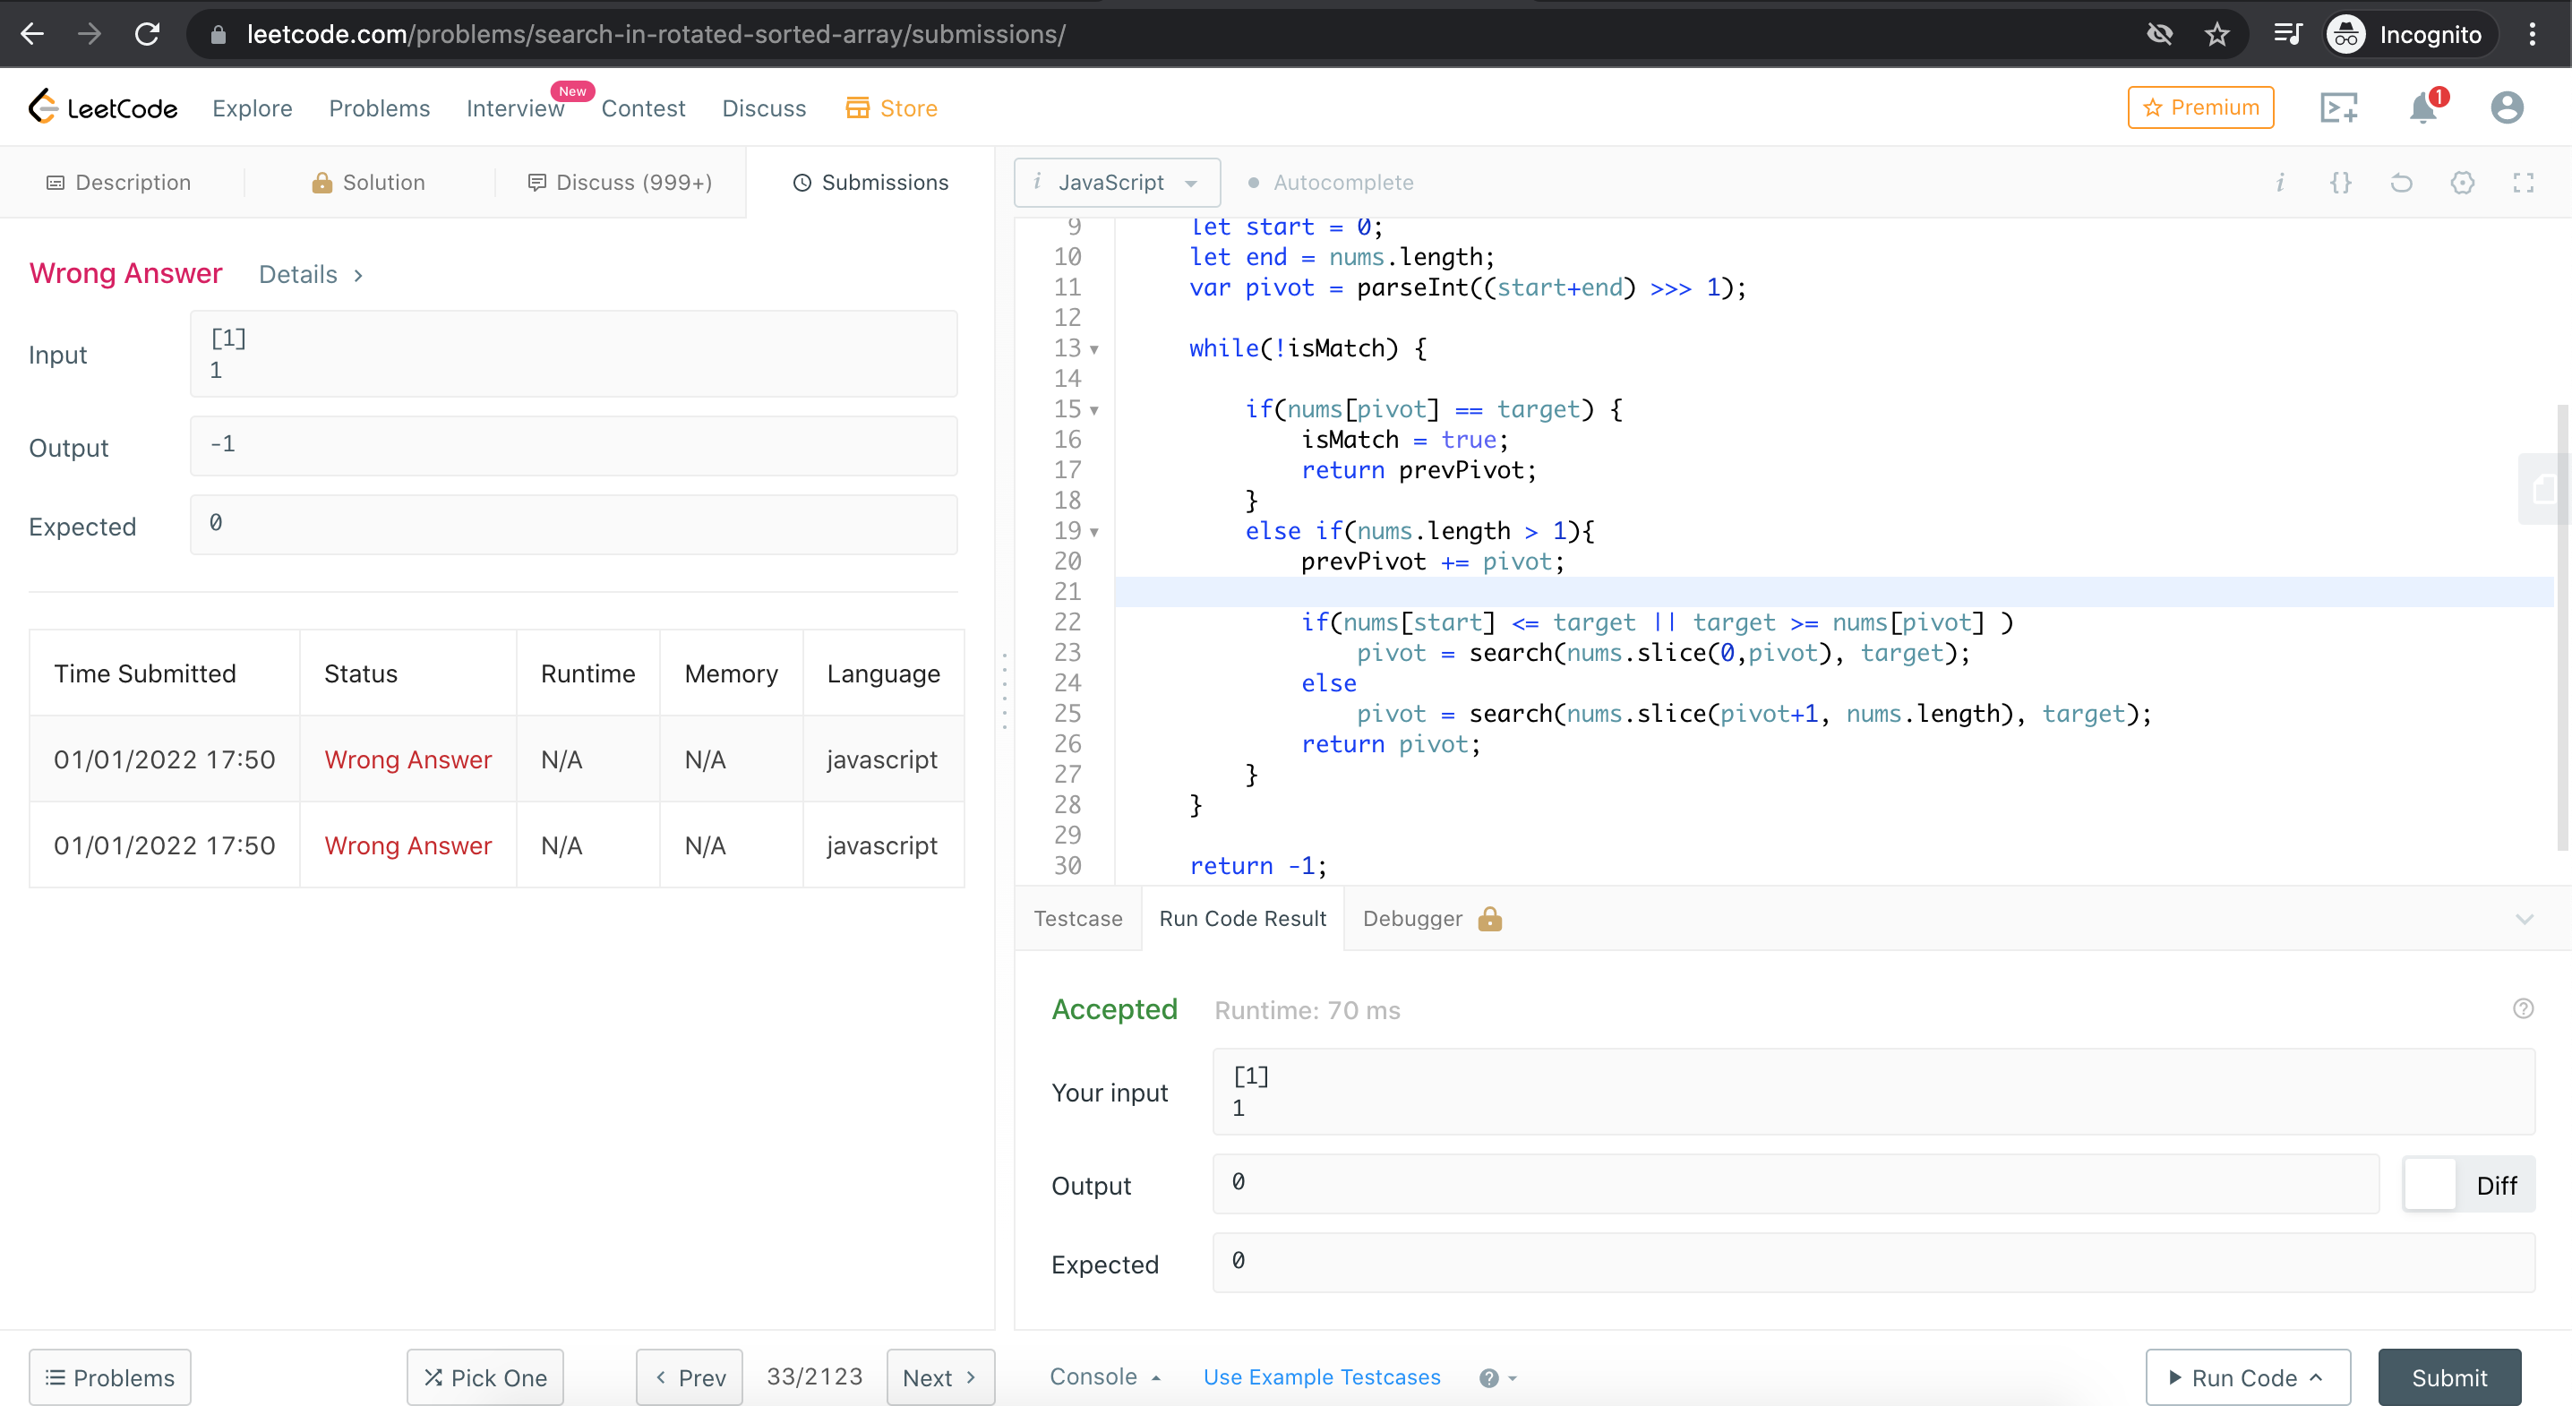Screen dimensions: 2572x1406
Task: Reset code with the revert arrow icon
Action: [x=2400, y=183]
